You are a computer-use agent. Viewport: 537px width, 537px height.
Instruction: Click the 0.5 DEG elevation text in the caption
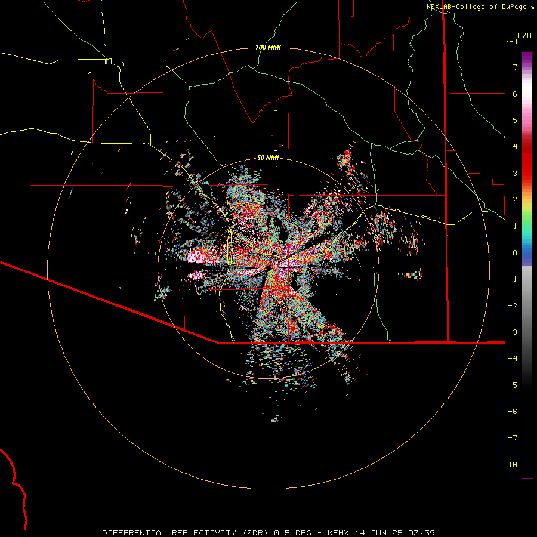pyautogui.click(x=292, y=533)
